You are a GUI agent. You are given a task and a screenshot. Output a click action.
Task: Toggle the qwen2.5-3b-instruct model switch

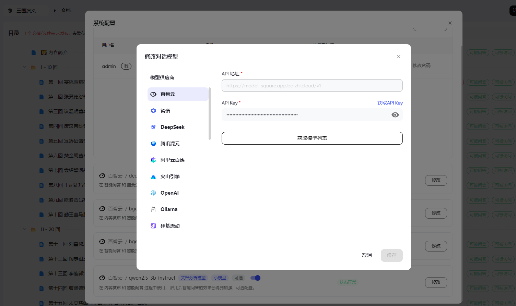click(255, 278)
